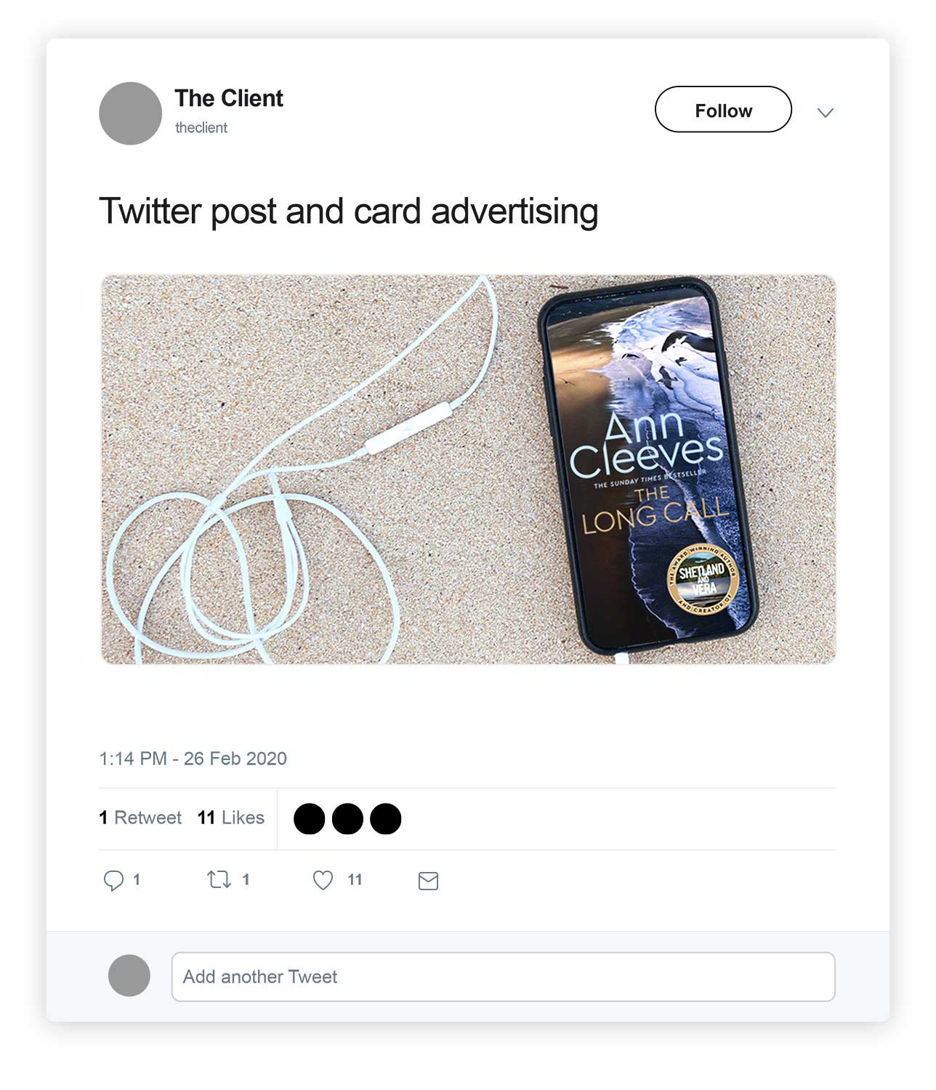The height and width of the screenshot is (1090, 936).
Task: Open the theclient handle link
Action: click(201, 128)
